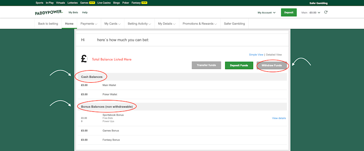Expand the Promotions & Rewards menu
The width and height of the screenshot is (364, 151).
pyautogui.click(x=200, y=24)
